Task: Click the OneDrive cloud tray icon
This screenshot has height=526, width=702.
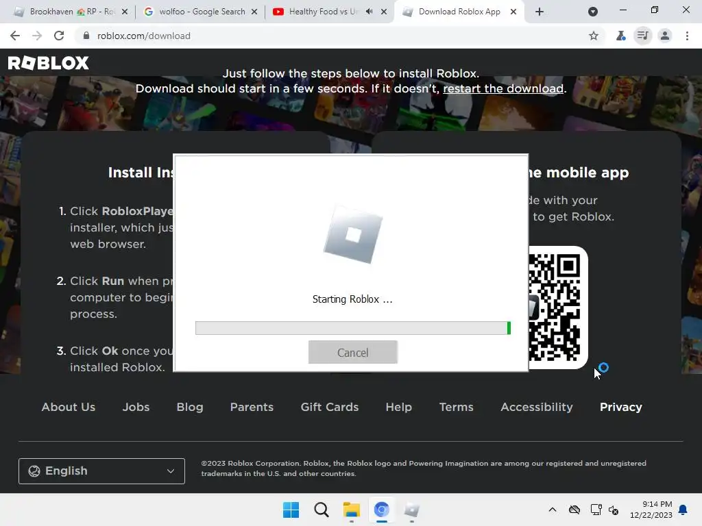Action: coord(574,510)
